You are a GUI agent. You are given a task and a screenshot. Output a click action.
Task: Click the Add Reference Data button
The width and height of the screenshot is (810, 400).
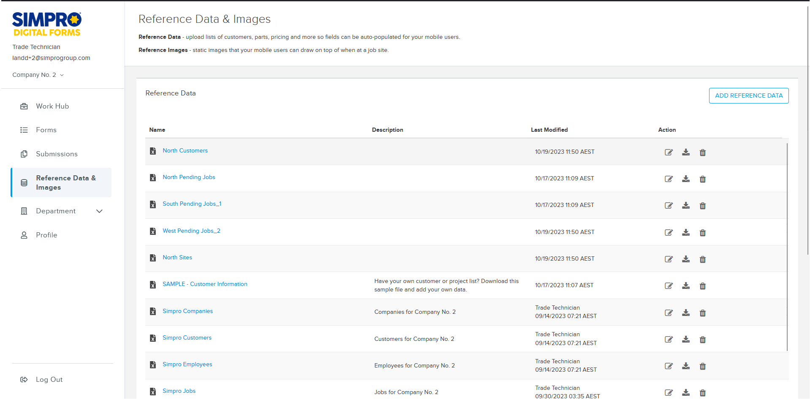click(748, 96)
